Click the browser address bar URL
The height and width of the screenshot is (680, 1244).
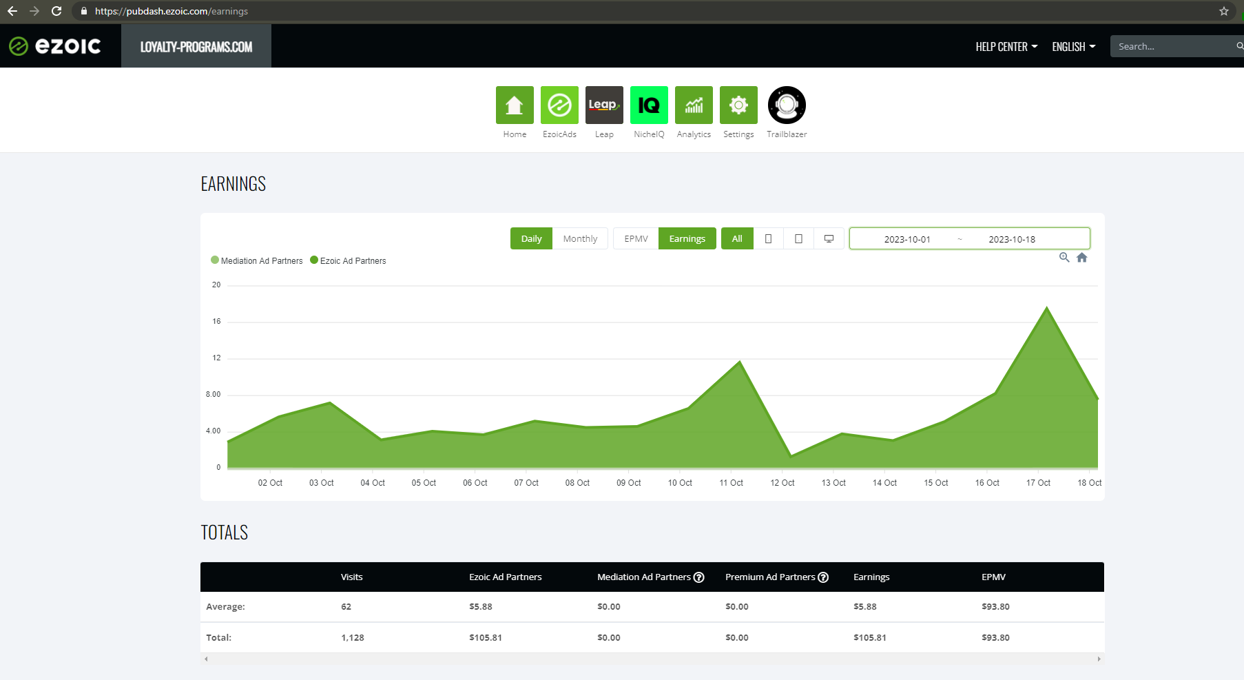172,11
